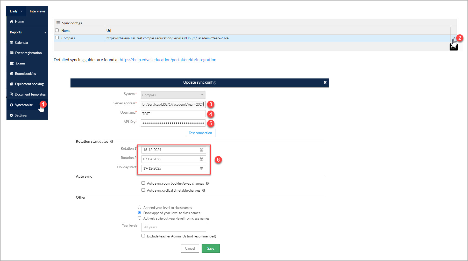The height and width of the screenshot is (261, 468).
Task: Open Room booking from the sidebar
Action: [27, 74]
